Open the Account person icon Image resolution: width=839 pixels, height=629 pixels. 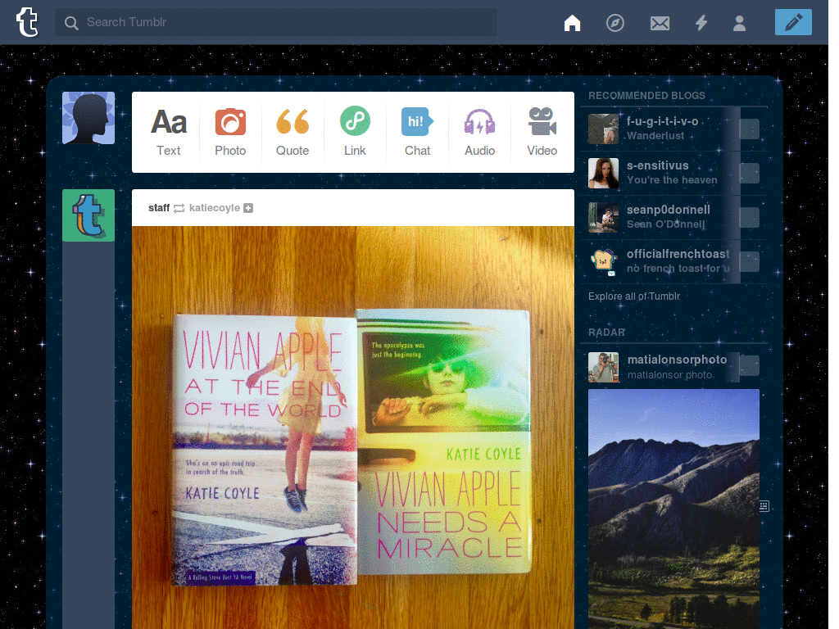tap(739, 22)
